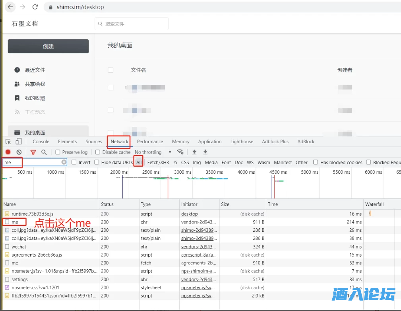Click the export HAR download arrow icon
The width and height of the screenshot is (401, 311).
pyautogui.click(x=205, y=152)
